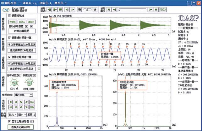Viewport: 202px width, 131px height.
Task: Turn the 分析点数 knob
Action: point(13,83)
